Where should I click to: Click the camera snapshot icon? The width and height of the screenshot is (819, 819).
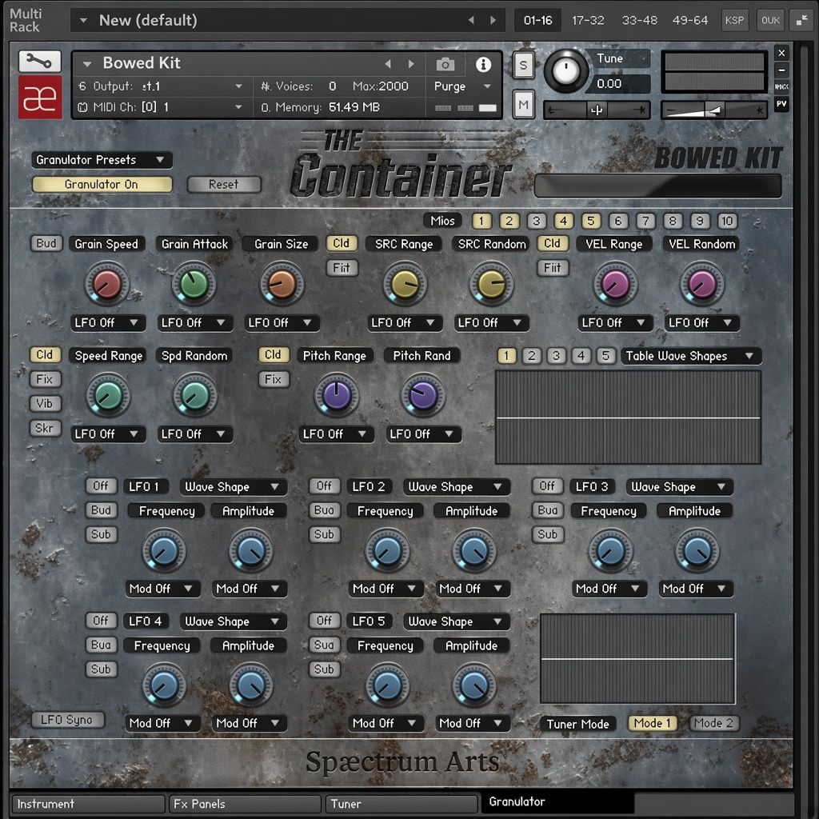coord(445,64)
